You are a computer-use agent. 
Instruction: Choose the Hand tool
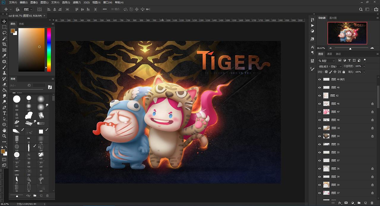(4, 130)
